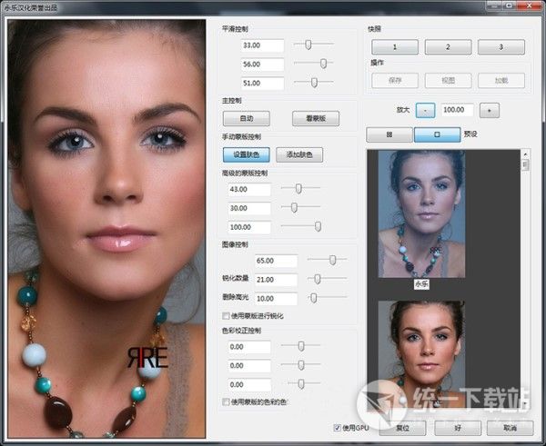546x446 pixels.
Task: Switch to single-pane preset view
Action: 437,134
